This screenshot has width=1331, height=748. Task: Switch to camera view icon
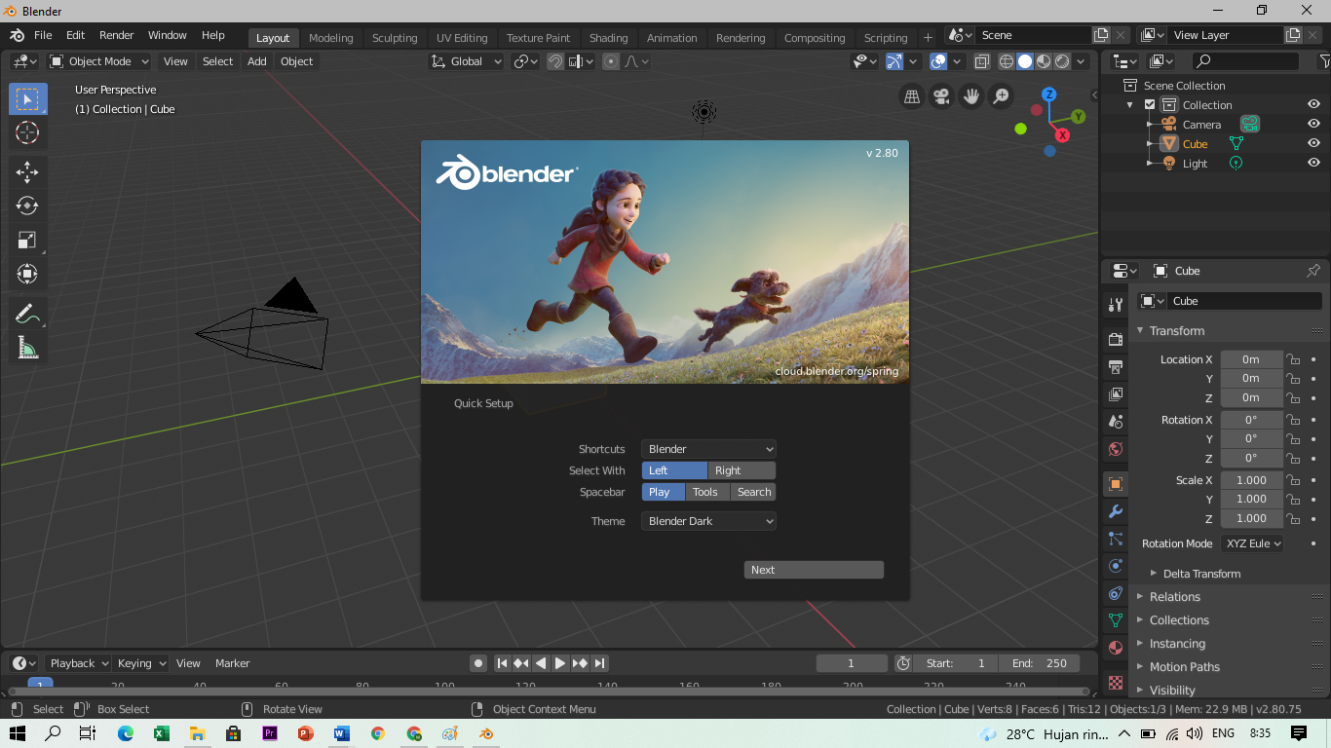941,96
